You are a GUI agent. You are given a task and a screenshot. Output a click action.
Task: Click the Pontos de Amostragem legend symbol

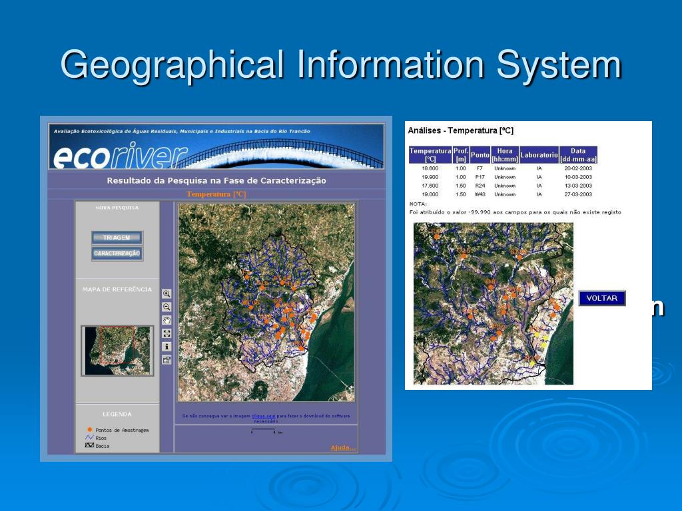90,429
